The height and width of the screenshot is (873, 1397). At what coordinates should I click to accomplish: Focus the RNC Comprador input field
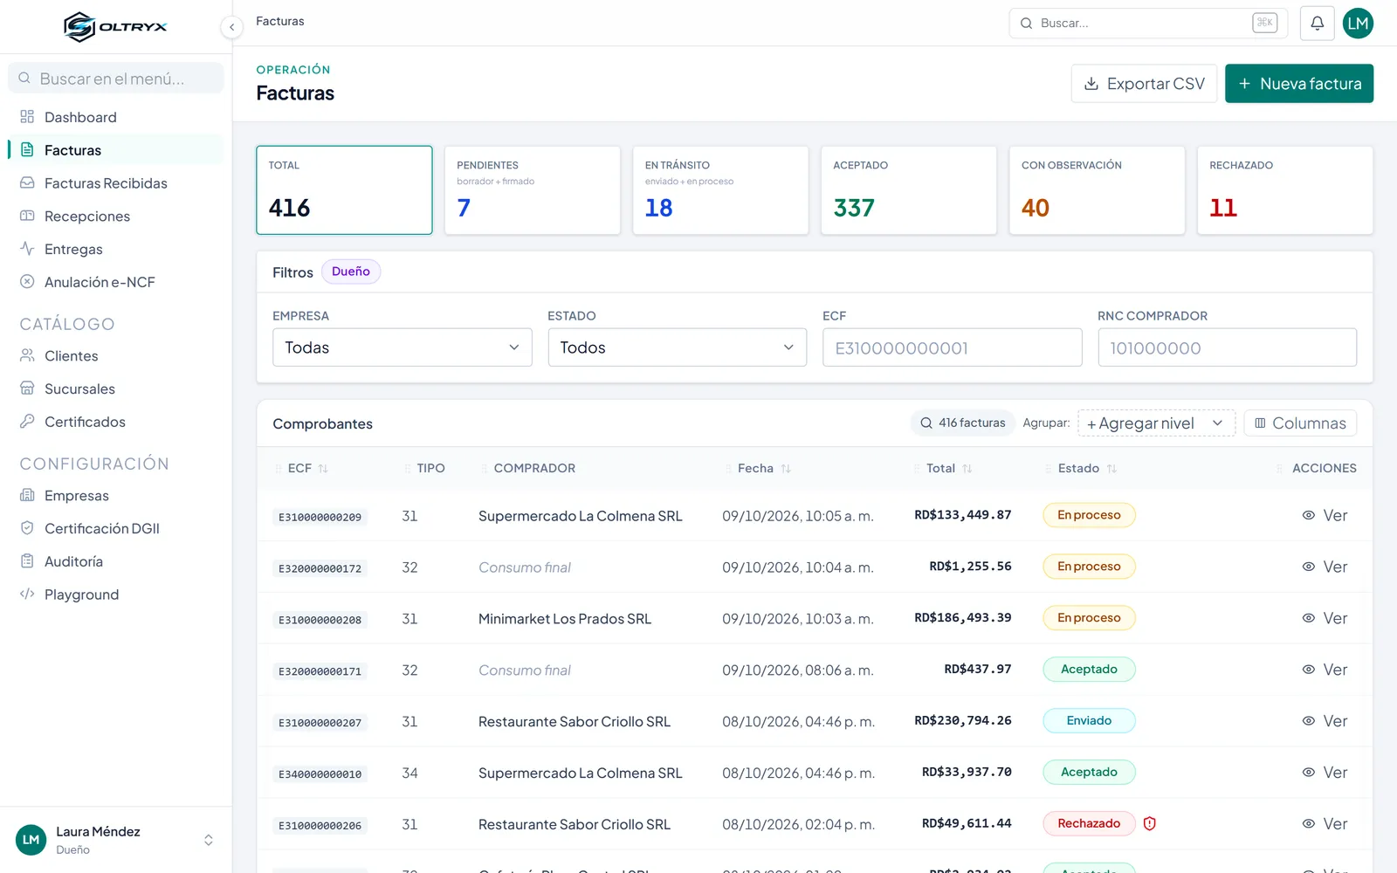pyautogui.click(x=1228, y=347)
